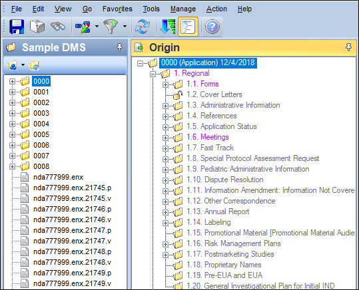The height and width of the screenshot is (290, 359).
Task: Click the sort descending arrow icon
Action: (x=168, y=27)
